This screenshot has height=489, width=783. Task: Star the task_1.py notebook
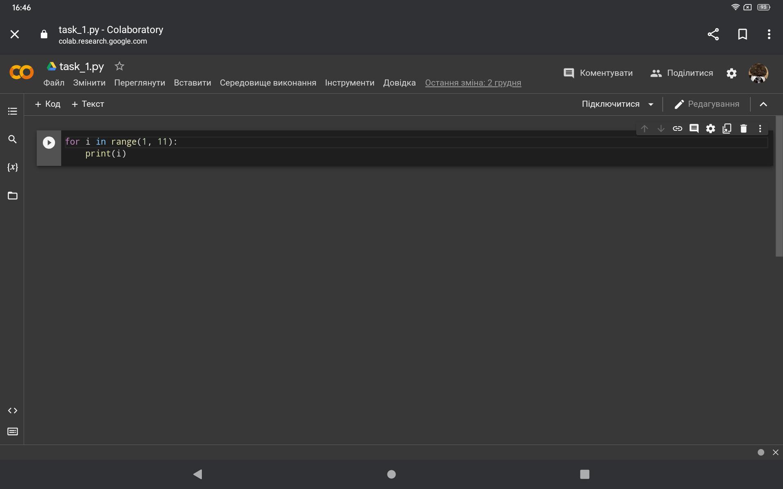[x=119, y=66]
